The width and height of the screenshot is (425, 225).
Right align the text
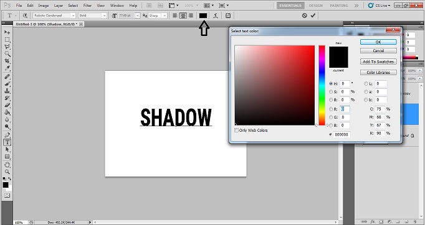[191, 16]
